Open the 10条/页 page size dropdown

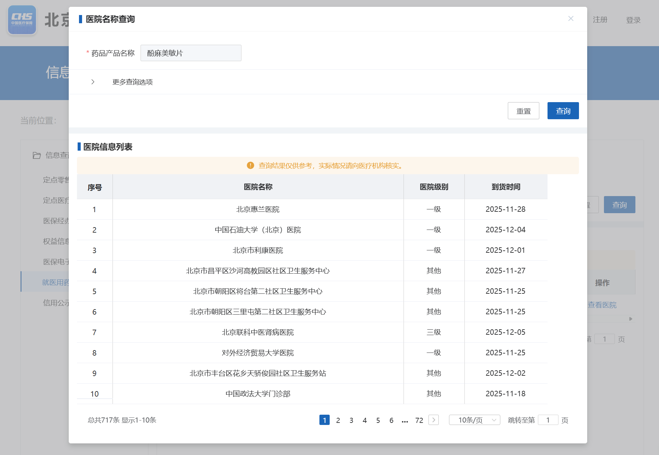(474, 420)
